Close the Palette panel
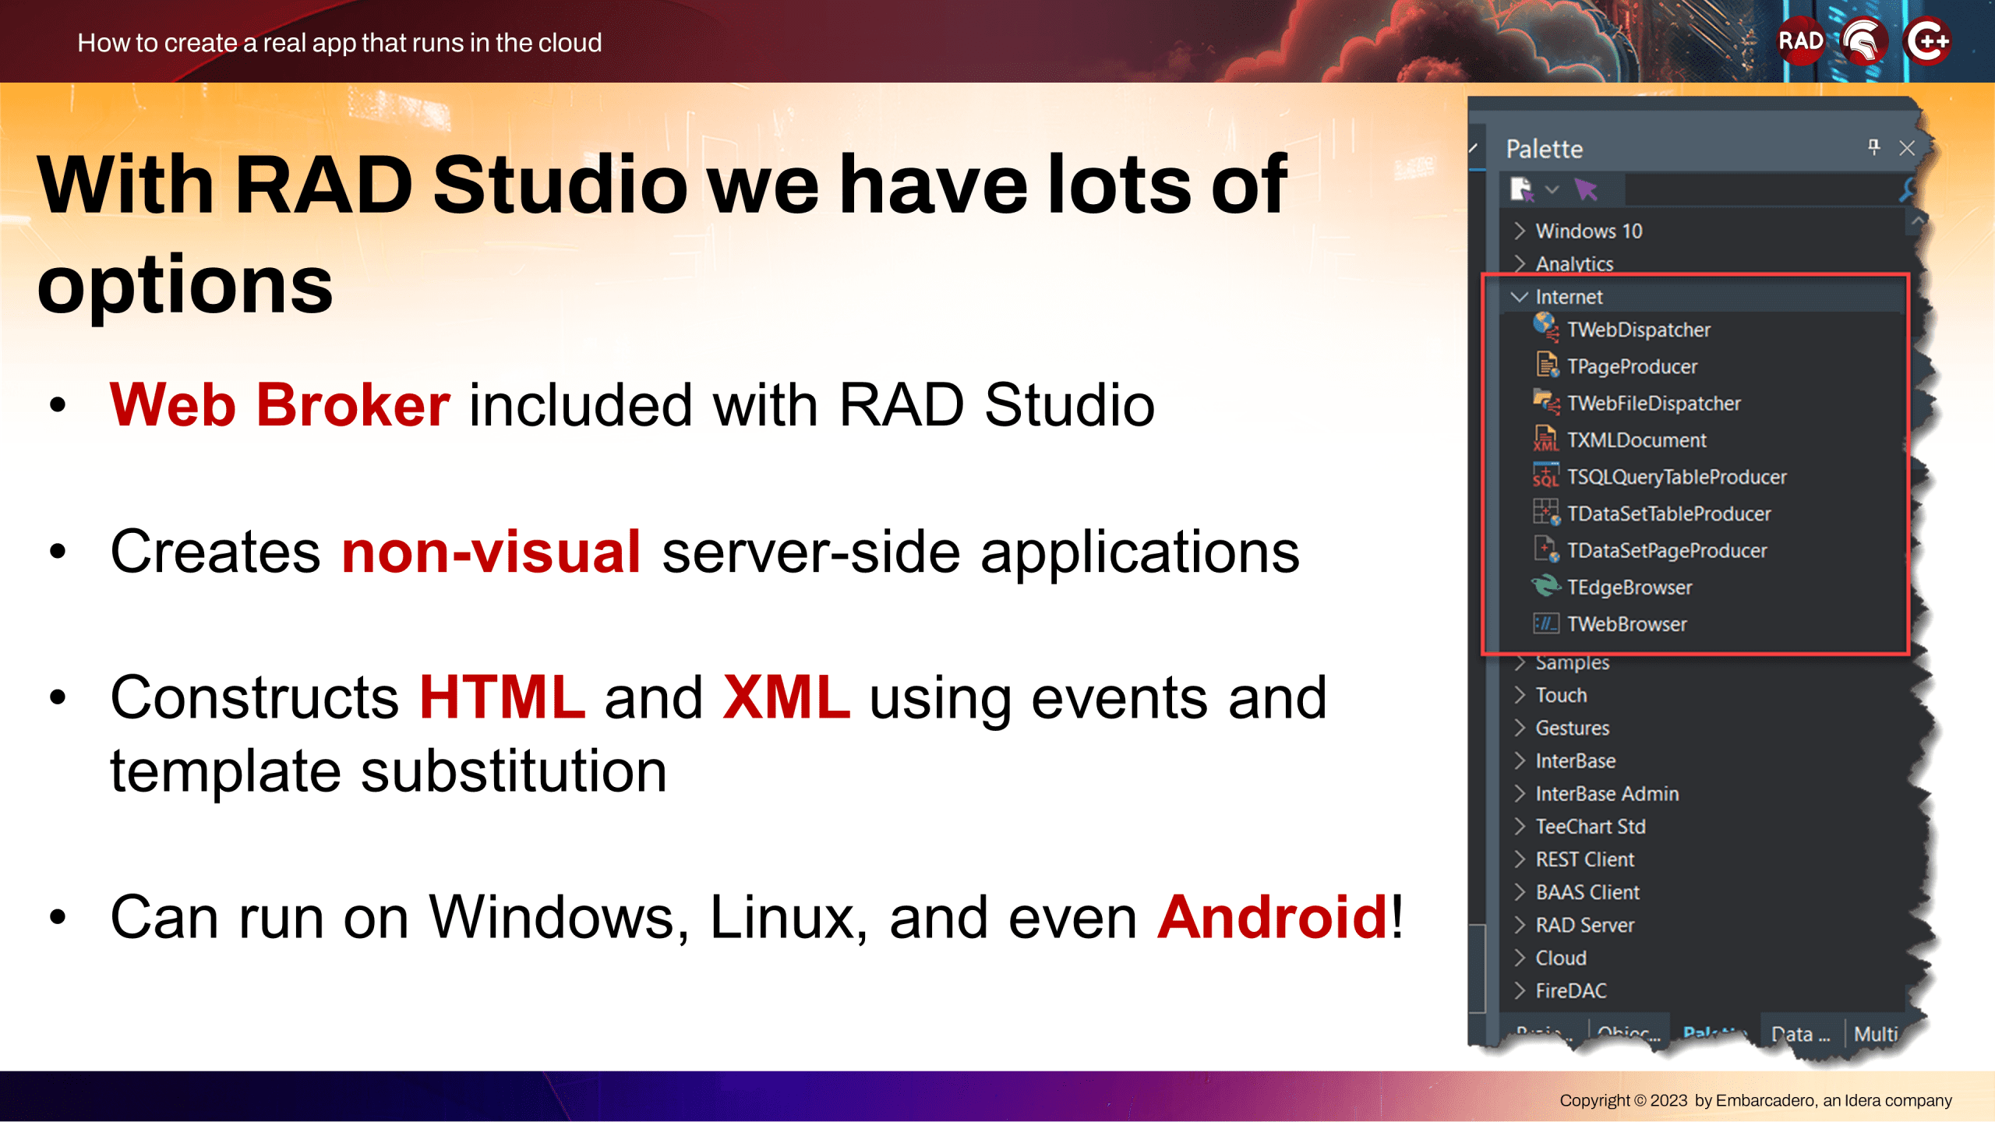Screen dimensions: 1995x1122 pyautogui.click(x=1907, y=148)
